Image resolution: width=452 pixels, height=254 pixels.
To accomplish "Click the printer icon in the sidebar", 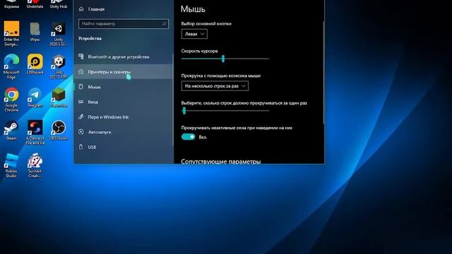I will [81, 71].
